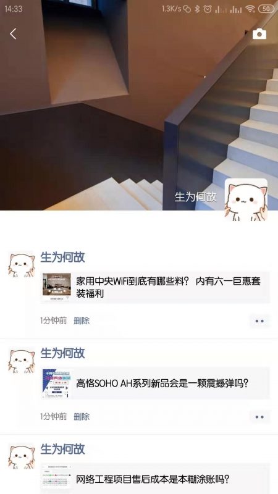
Task: Tap the back arrow icon
Action: [13, 34]
